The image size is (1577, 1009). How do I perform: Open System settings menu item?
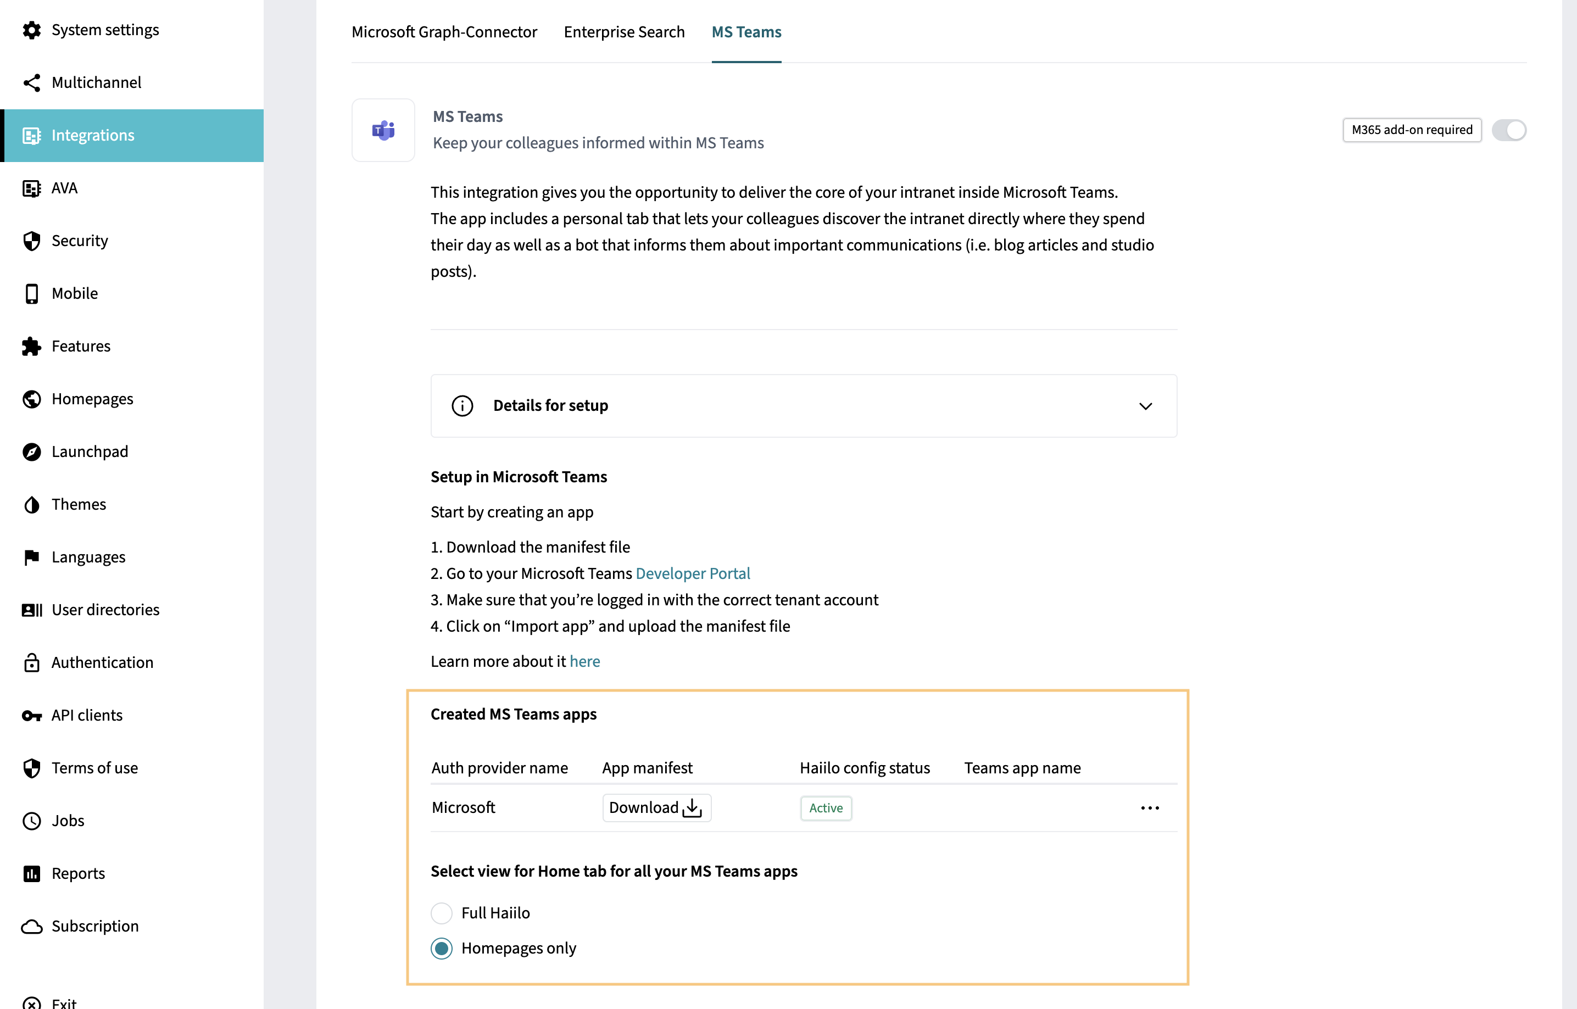click(105, 30)
